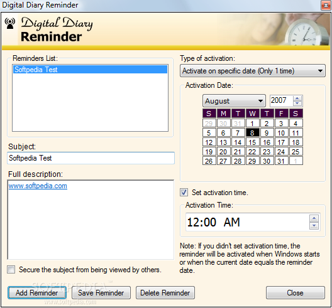Select August 23 on the calendar
The height and width of the screenshot is (308, 332).
[x=267, y=151]
